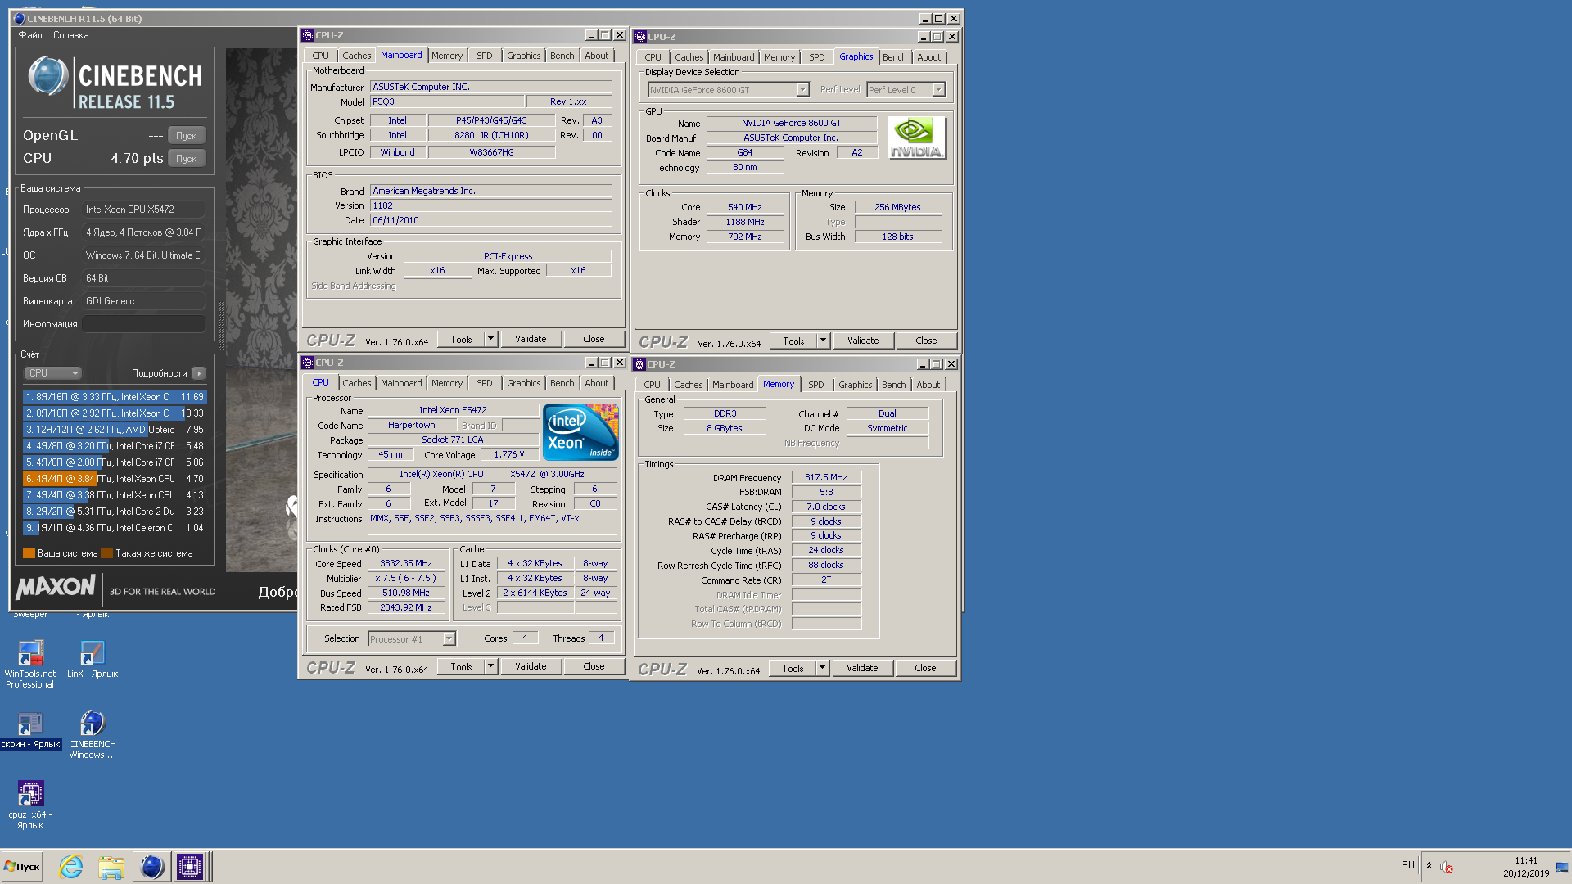Select ranking row 1 with 11.69 score

tap(115, 397)
